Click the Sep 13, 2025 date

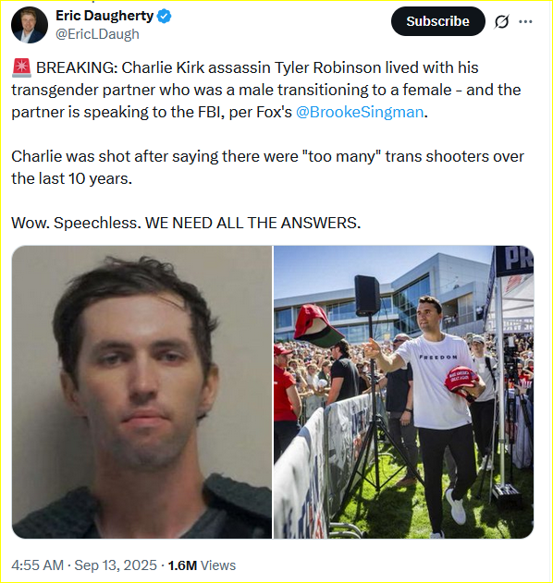coord(116,565)
